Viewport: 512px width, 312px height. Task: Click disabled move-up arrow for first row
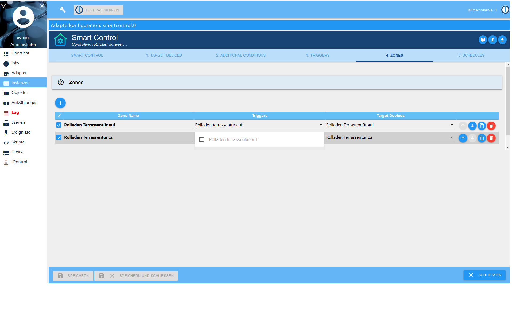pos(463,126)
